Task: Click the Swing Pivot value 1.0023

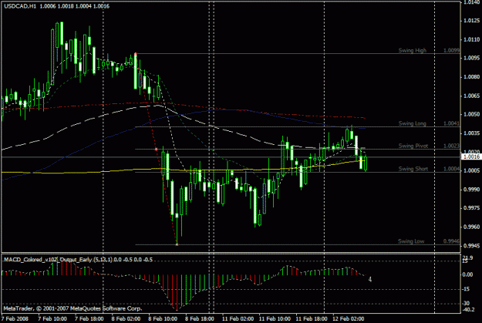Action: pyautogui.click(x=451, y=146)
